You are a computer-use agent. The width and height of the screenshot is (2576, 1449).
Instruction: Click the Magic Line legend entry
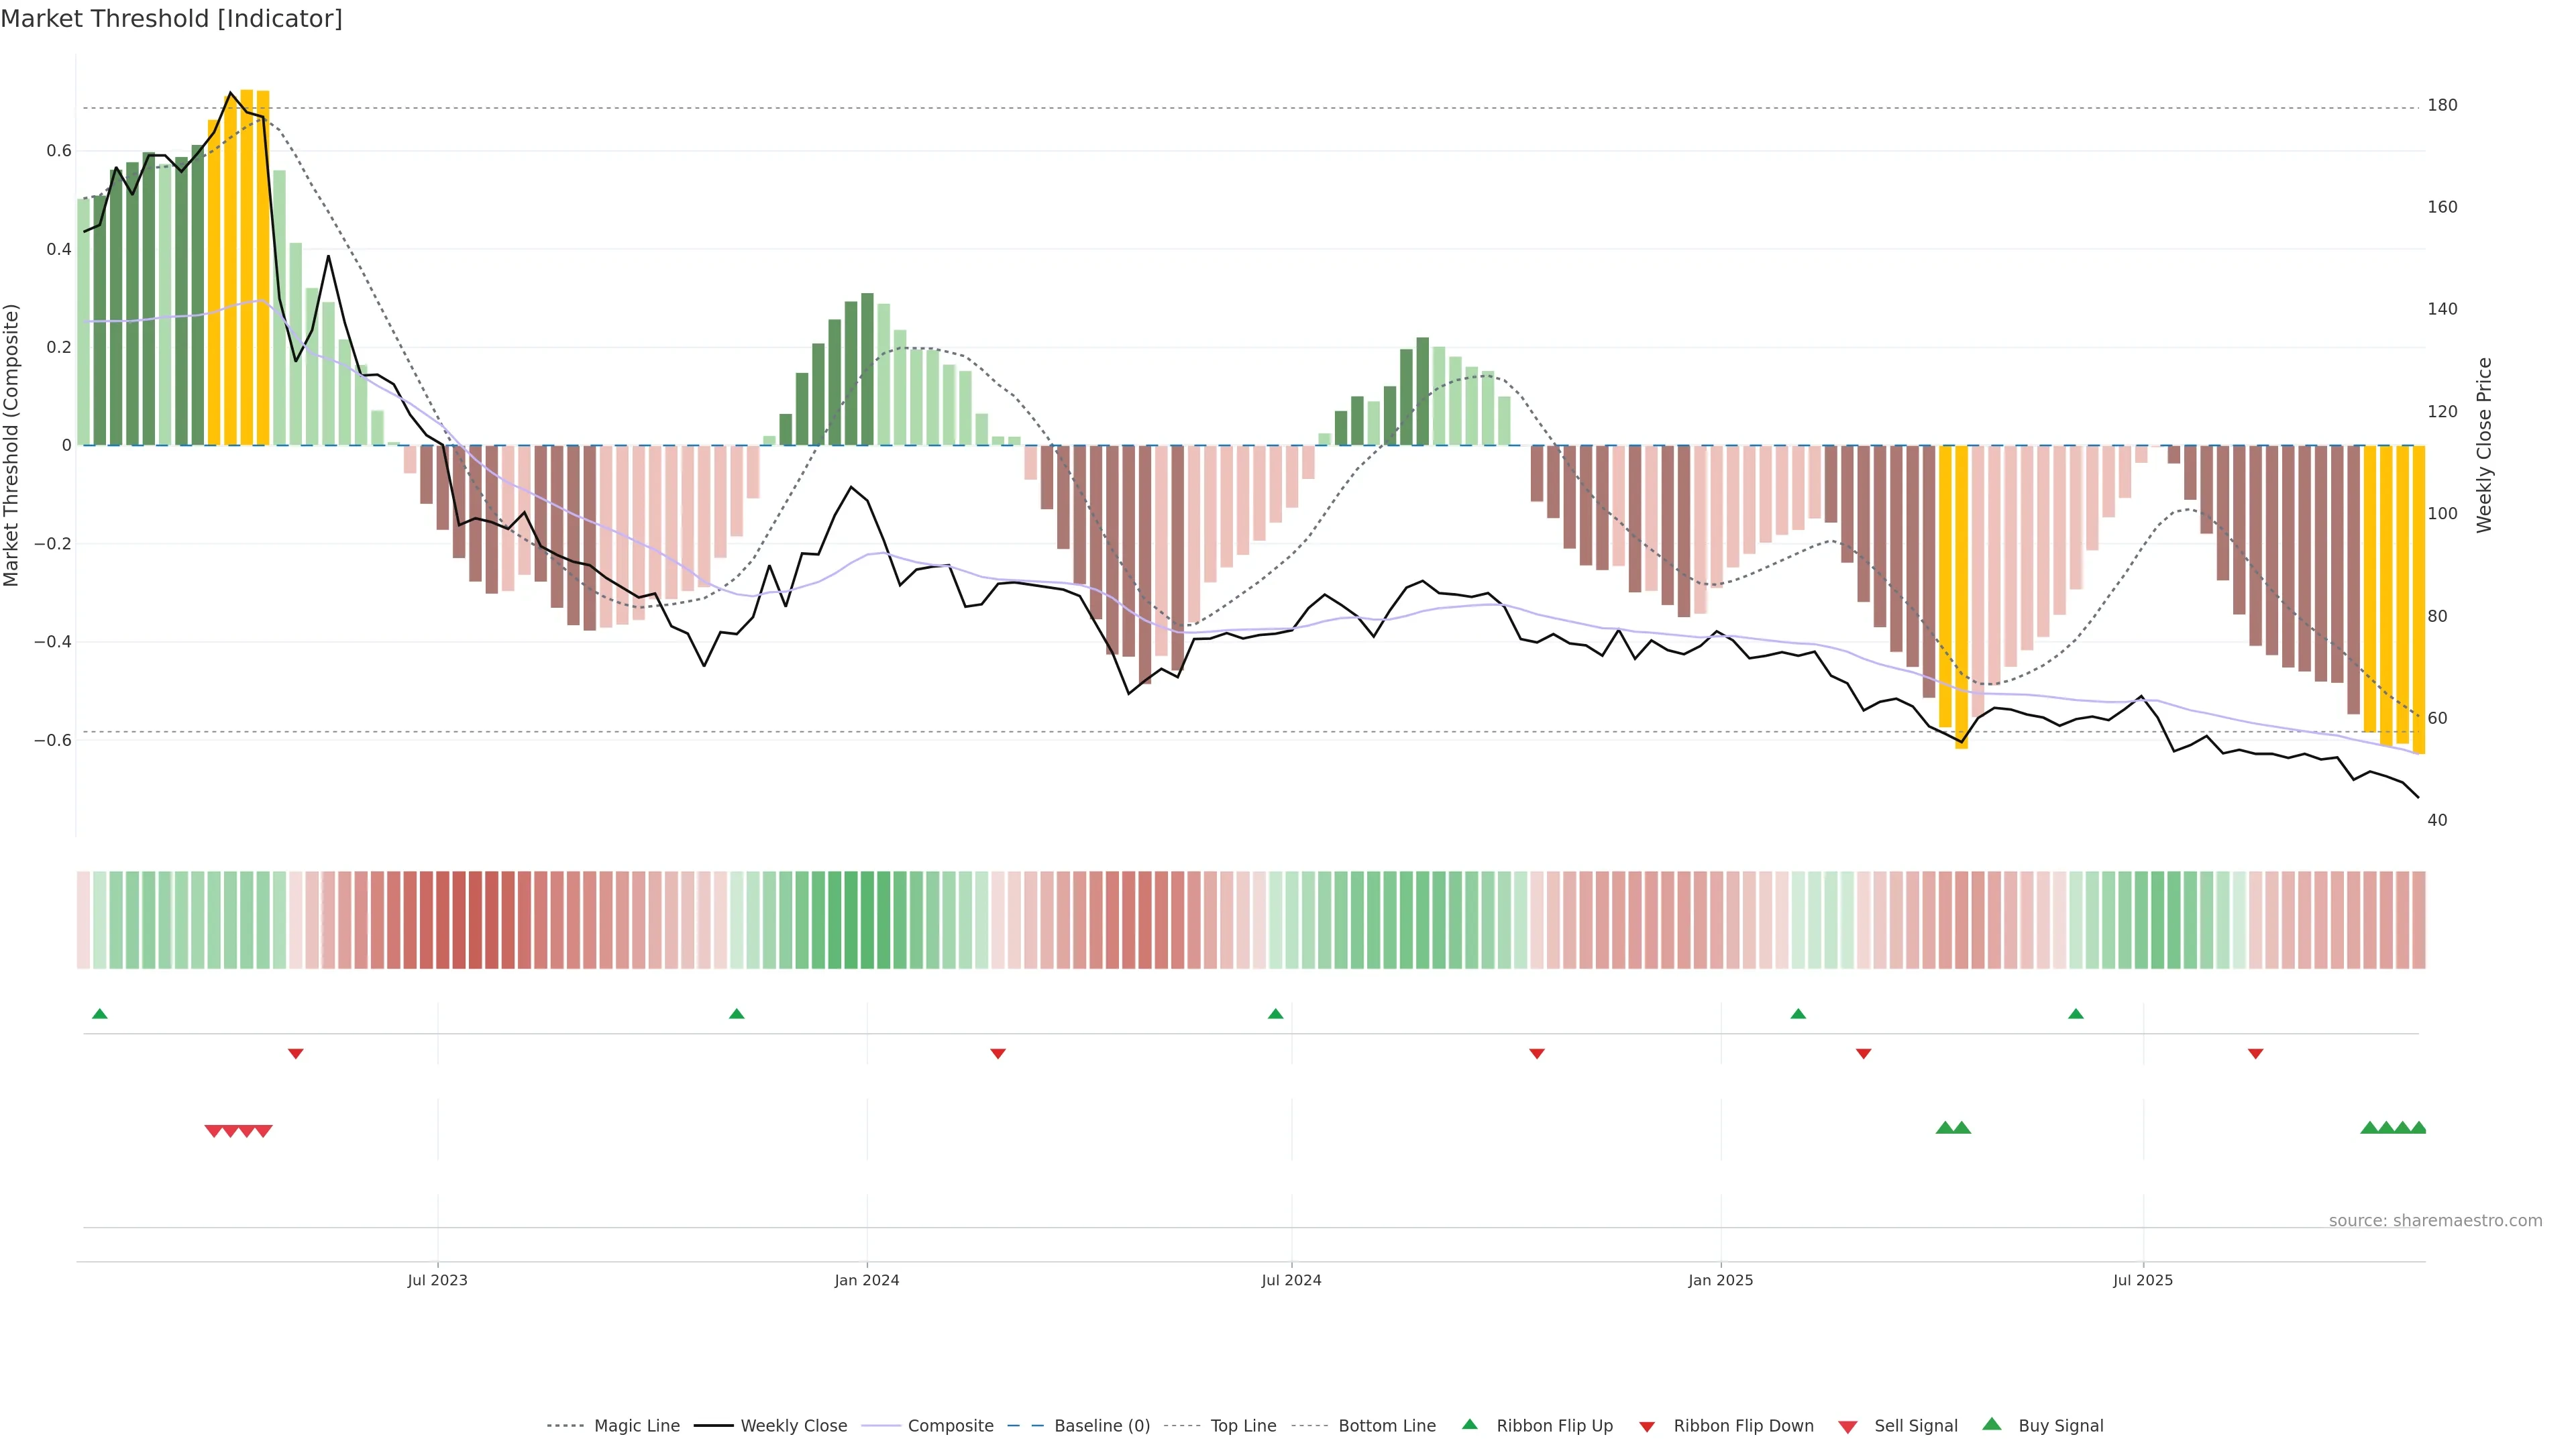click(x=636, y=1425)
